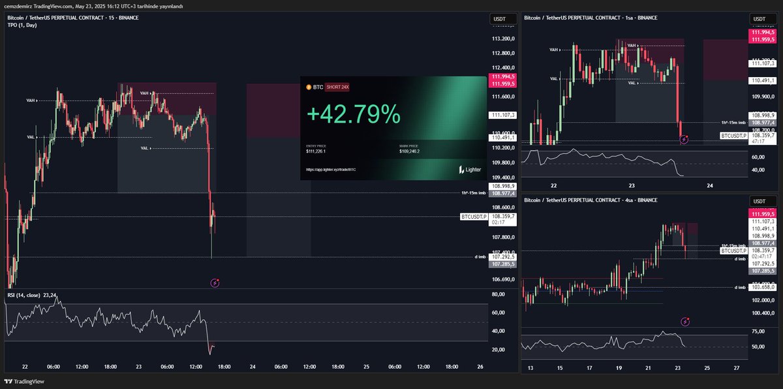The width and height of the screenshot is (783, 389).
Task: Click the Lighter logo on trade card
Action: point(469,169)
